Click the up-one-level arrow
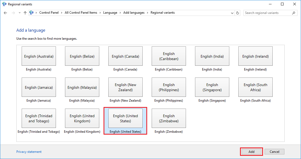 click(x=25, y=13)
